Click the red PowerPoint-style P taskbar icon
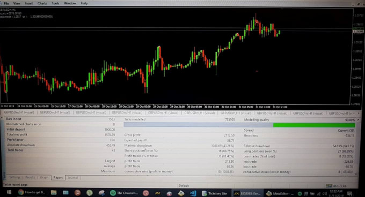This screenshot has height=197, width=365. coord(77,193)
